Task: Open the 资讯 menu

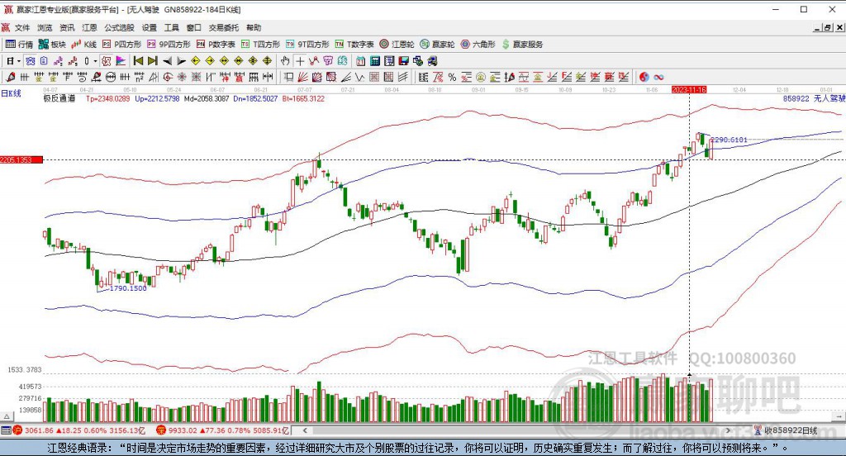Action: click(67, 27)
